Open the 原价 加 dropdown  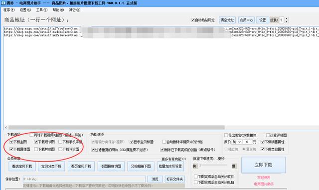tap(237, 142)
